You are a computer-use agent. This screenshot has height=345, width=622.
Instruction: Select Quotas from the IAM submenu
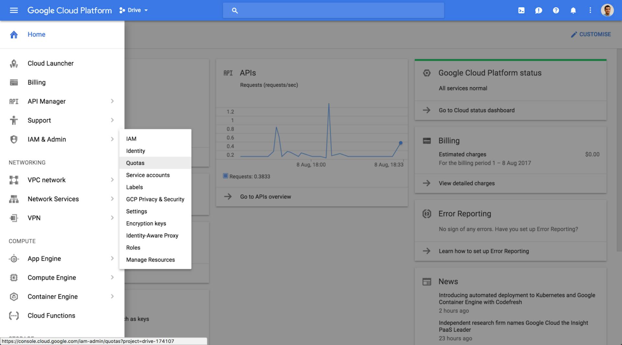click(135, 163)
